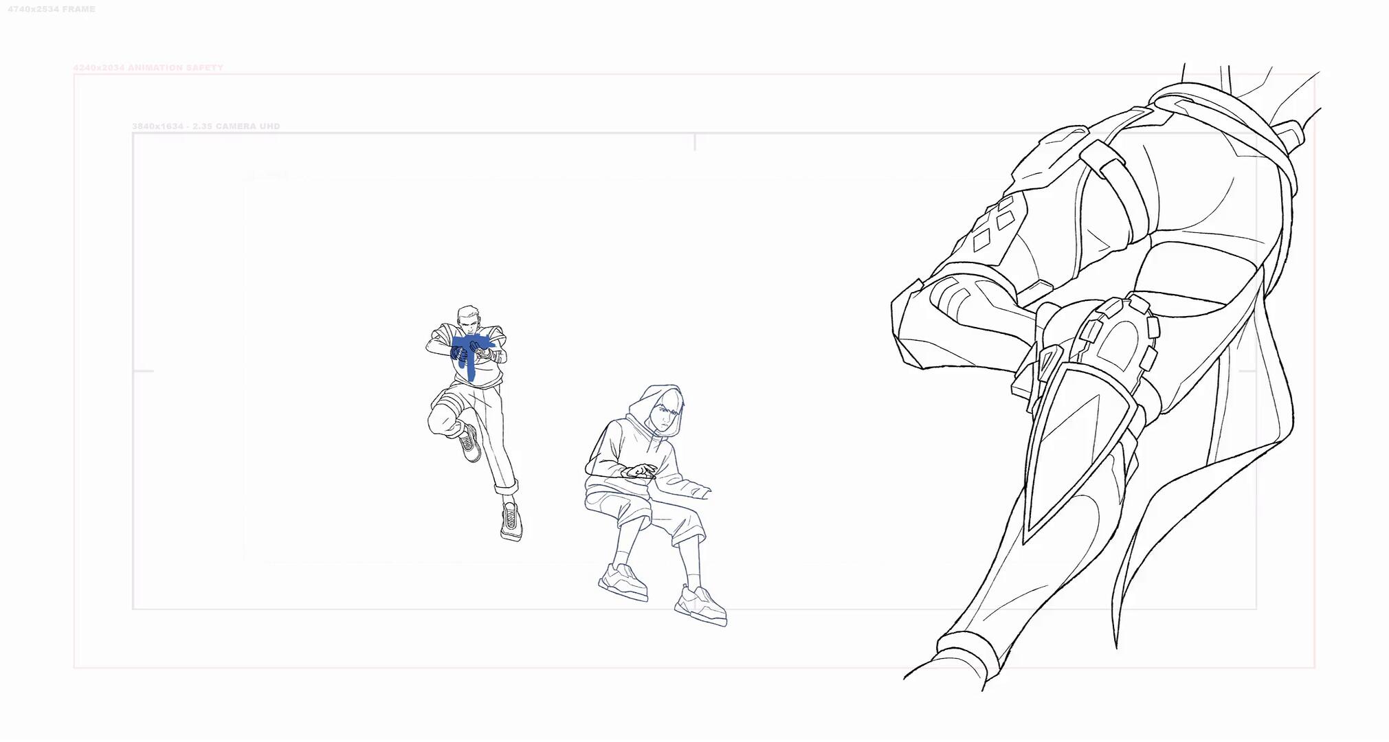Click the hooded character's right sneaker
The height and width of the screenshot is (742, 1389).
tap(701, 605)
